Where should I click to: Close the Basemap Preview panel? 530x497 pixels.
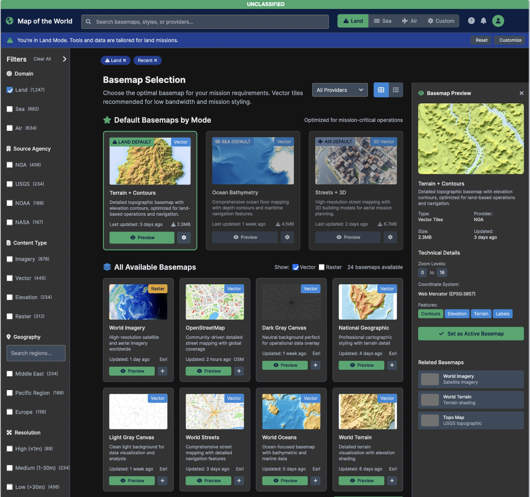tap(522, 93)
